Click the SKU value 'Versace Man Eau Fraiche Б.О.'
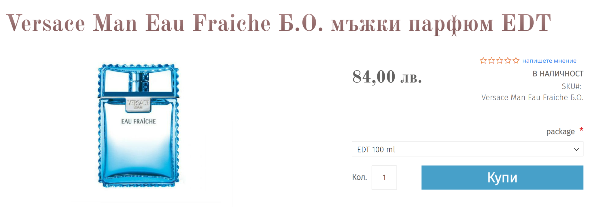Image resolution: width=590 pixels, height=207 pixels. [x=532, y=98]
